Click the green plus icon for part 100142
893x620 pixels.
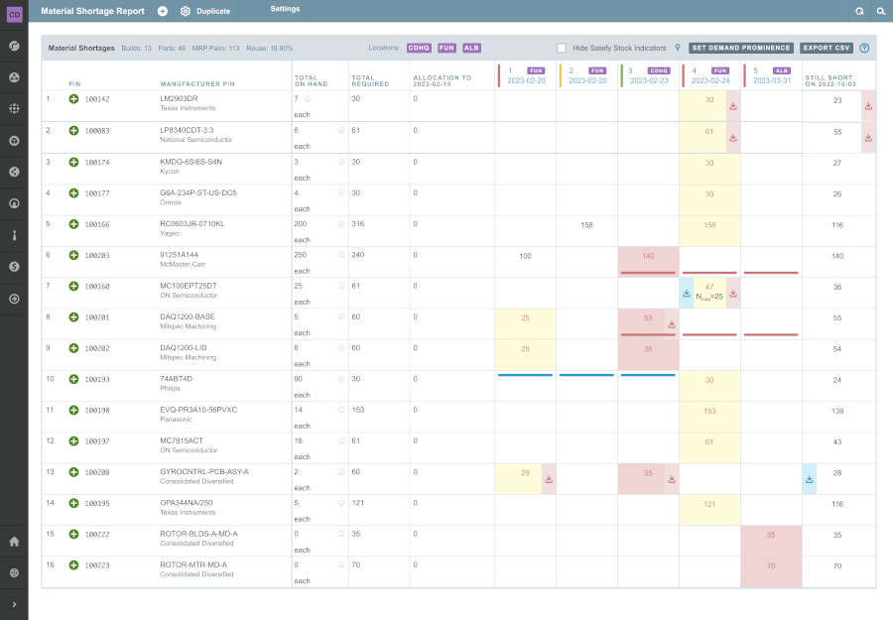[73, 99]
